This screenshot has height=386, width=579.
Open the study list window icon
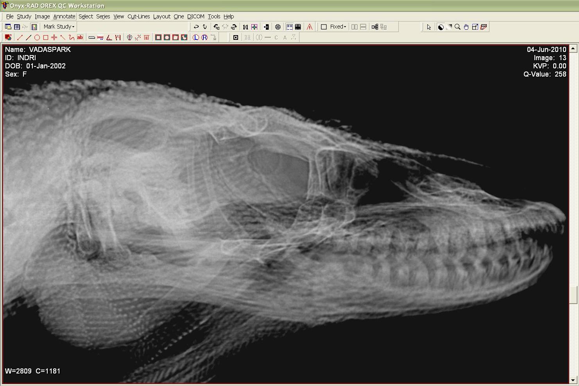coord(8,27)
